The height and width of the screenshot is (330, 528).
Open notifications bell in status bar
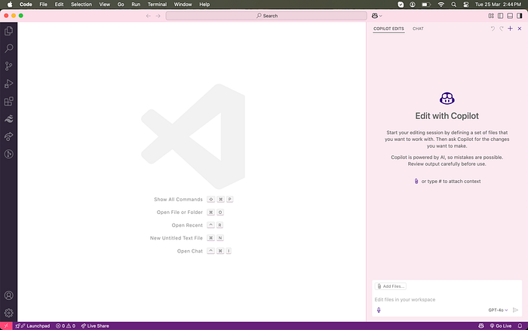tap(520, 326)
